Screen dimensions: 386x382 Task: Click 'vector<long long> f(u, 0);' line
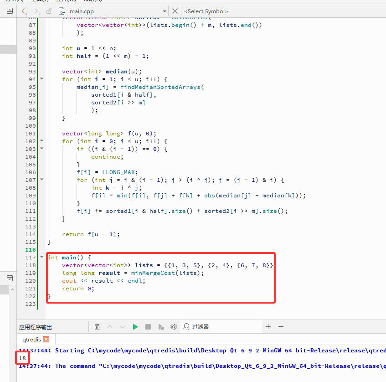tap(109, 134)
